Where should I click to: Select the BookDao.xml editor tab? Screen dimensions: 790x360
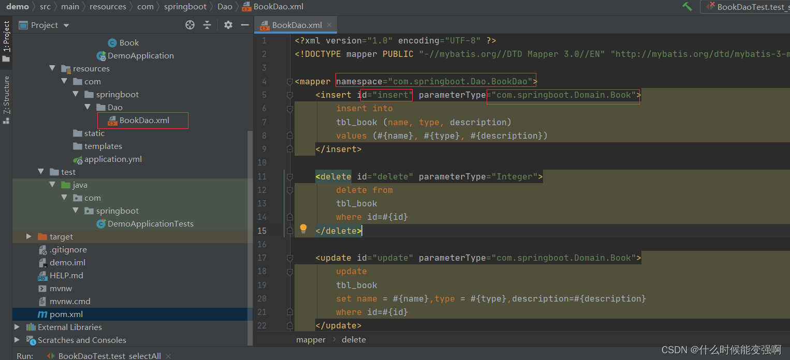click(296, 25)
